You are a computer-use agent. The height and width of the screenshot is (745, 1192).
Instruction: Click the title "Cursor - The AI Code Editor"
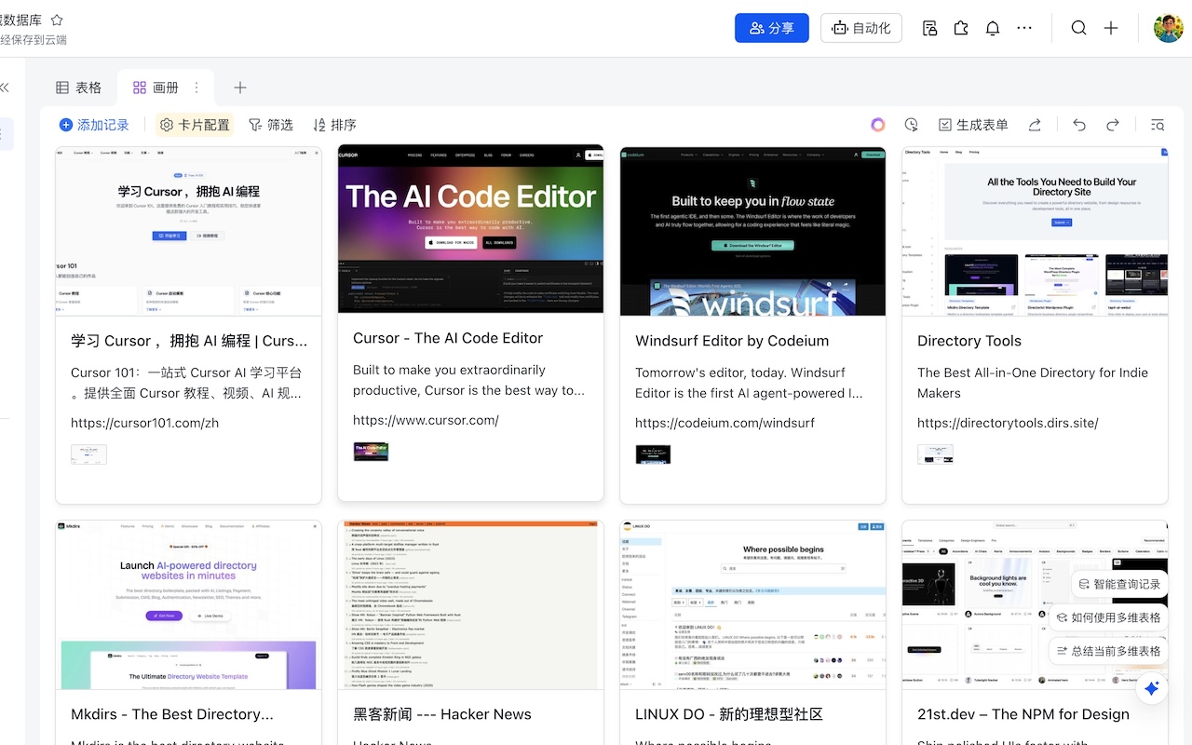(448, 338)
